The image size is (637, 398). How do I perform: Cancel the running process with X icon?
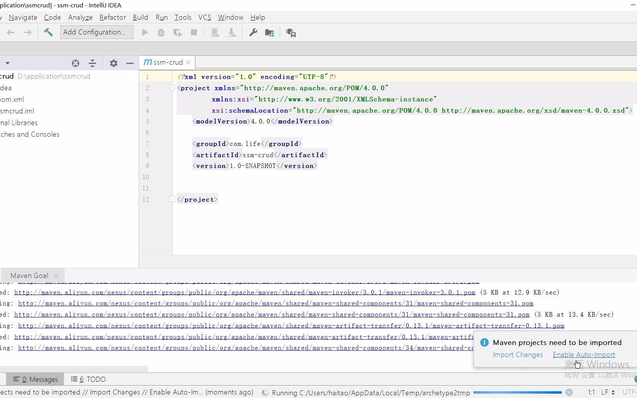coord(569,393)
